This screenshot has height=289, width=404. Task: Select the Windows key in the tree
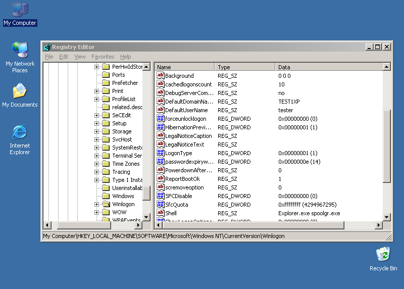tap(123, 196)
